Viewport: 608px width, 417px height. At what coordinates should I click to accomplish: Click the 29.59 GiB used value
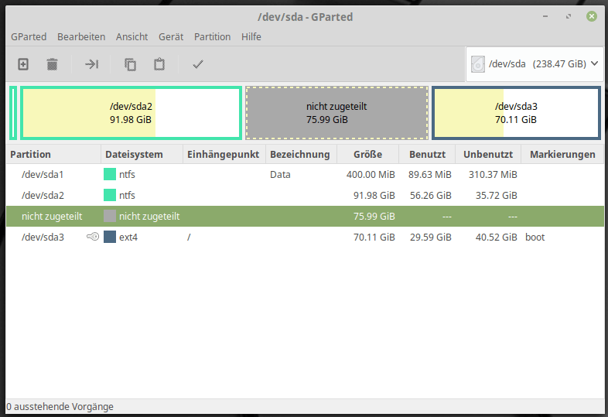[431, 237]
